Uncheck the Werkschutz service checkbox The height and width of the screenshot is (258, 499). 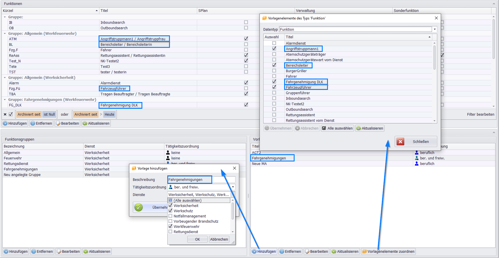tap(170, 211)
